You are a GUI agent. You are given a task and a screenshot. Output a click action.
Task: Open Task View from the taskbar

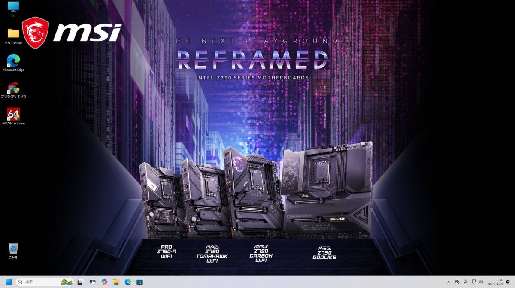[x=80, y=282]
